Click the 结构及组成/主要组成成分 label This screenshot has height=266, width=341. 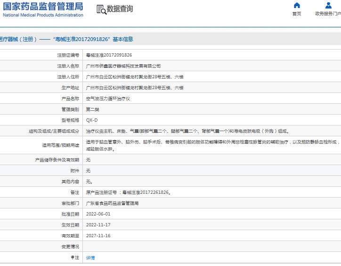click(54, 131)
